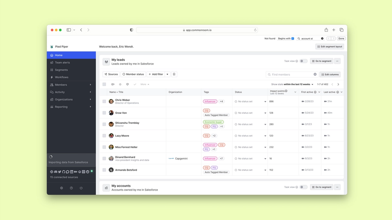
Task: Click Done in the find bar
Action: 341,39
